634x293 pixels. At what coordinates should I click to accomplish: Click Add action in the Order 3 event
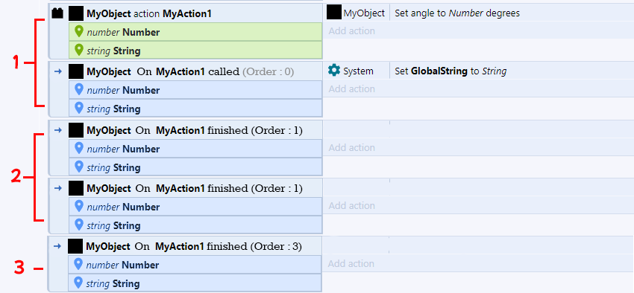coord(351,263)
